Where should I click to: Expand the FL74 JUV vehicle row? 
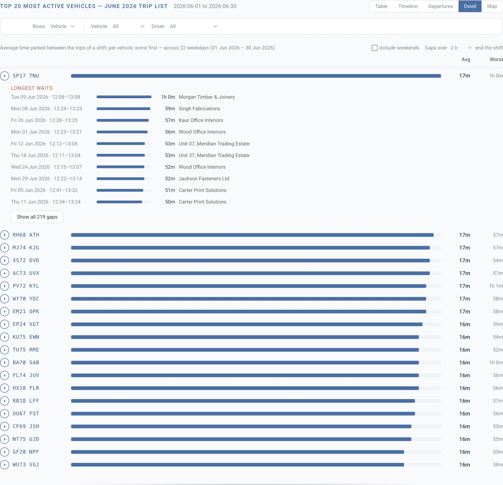point(4,375)
